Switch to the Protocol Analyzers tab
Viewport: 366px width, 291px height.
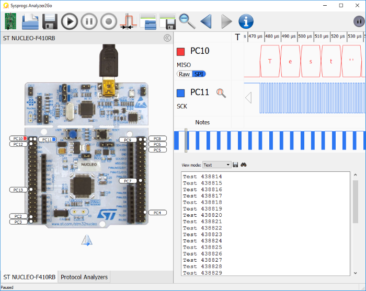(x=84, y=277)
